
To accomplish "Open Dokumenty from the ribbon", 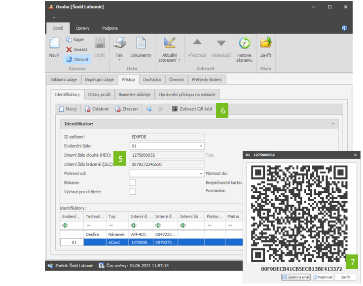I will tap(141, 47).
